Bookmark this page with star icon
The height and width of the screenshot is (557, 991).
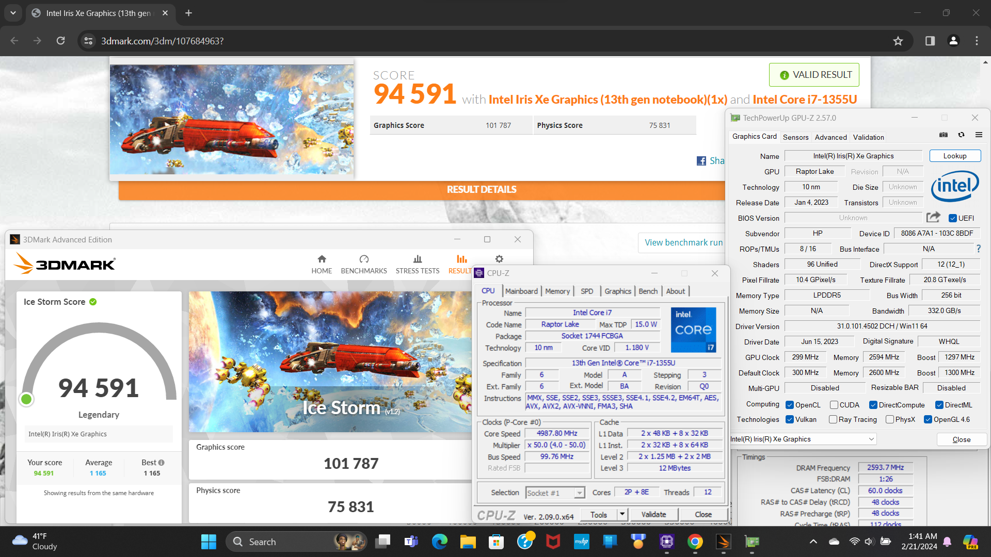(898, 41)
